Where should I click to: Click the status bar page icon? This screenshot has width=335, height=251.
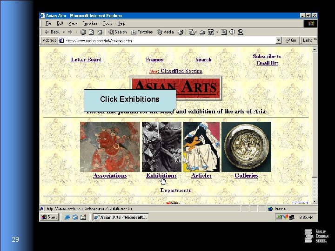[x=42, y=209]
